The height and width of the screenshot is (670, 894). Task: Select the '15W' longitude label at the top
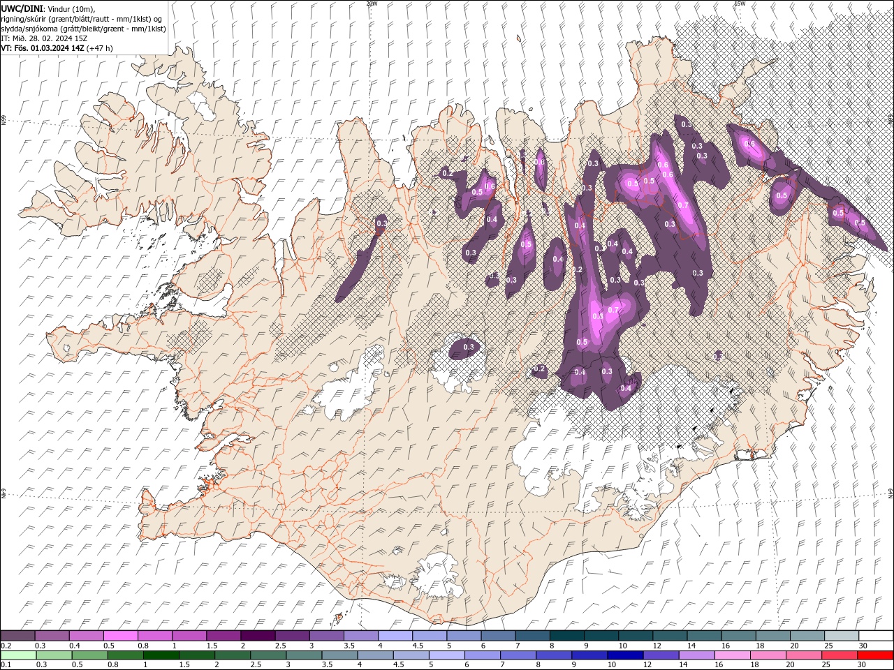tap(740, 3)
